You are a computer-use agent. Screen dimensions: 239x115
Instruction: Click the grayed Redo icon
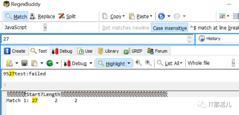click(x=177, y=16)
